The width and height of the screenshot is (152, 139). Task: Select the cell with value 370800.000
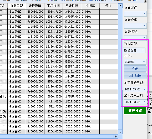point(35,97)
